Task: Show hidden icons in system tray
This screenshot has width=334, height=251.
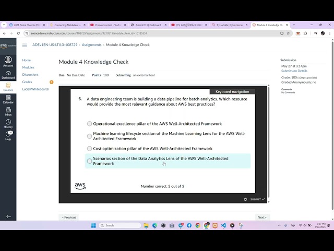Action: 279,225
